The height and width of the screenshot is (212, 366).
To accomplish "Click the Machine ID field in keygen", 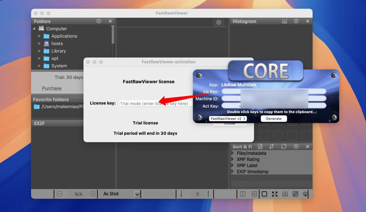I will coord(274,99).
